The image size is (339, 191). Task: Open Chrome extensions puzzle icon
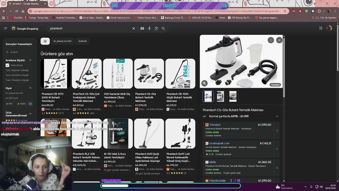coord(319,11)
